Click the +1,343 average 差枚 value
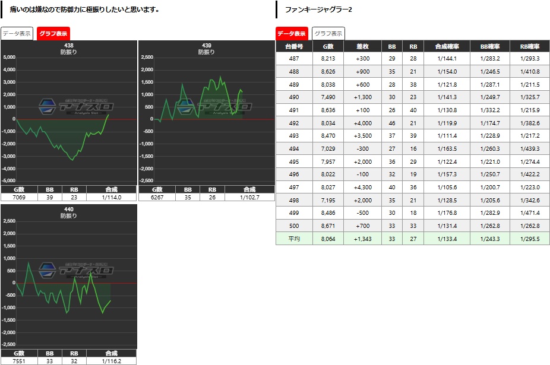The height and width of the screenshot is (365, 550). tap(362, 239)
